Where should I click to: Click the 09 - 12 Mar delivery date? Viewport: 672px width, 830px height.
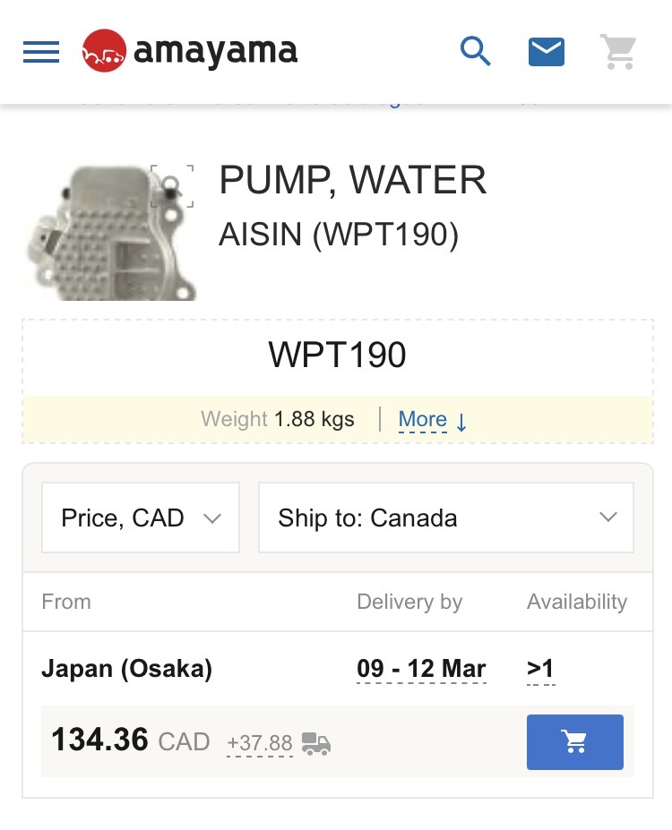421,669
